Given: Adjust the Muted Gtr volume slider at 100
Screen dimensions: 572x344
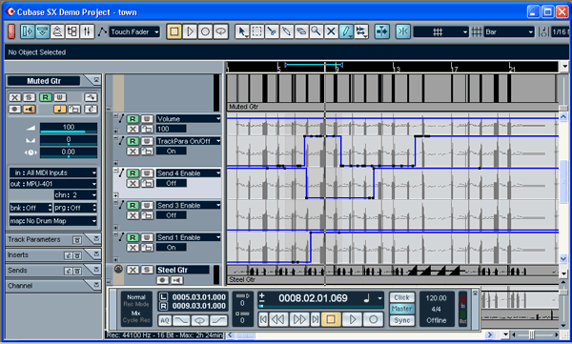Looking at the screenshot, I should coord(69,128).
